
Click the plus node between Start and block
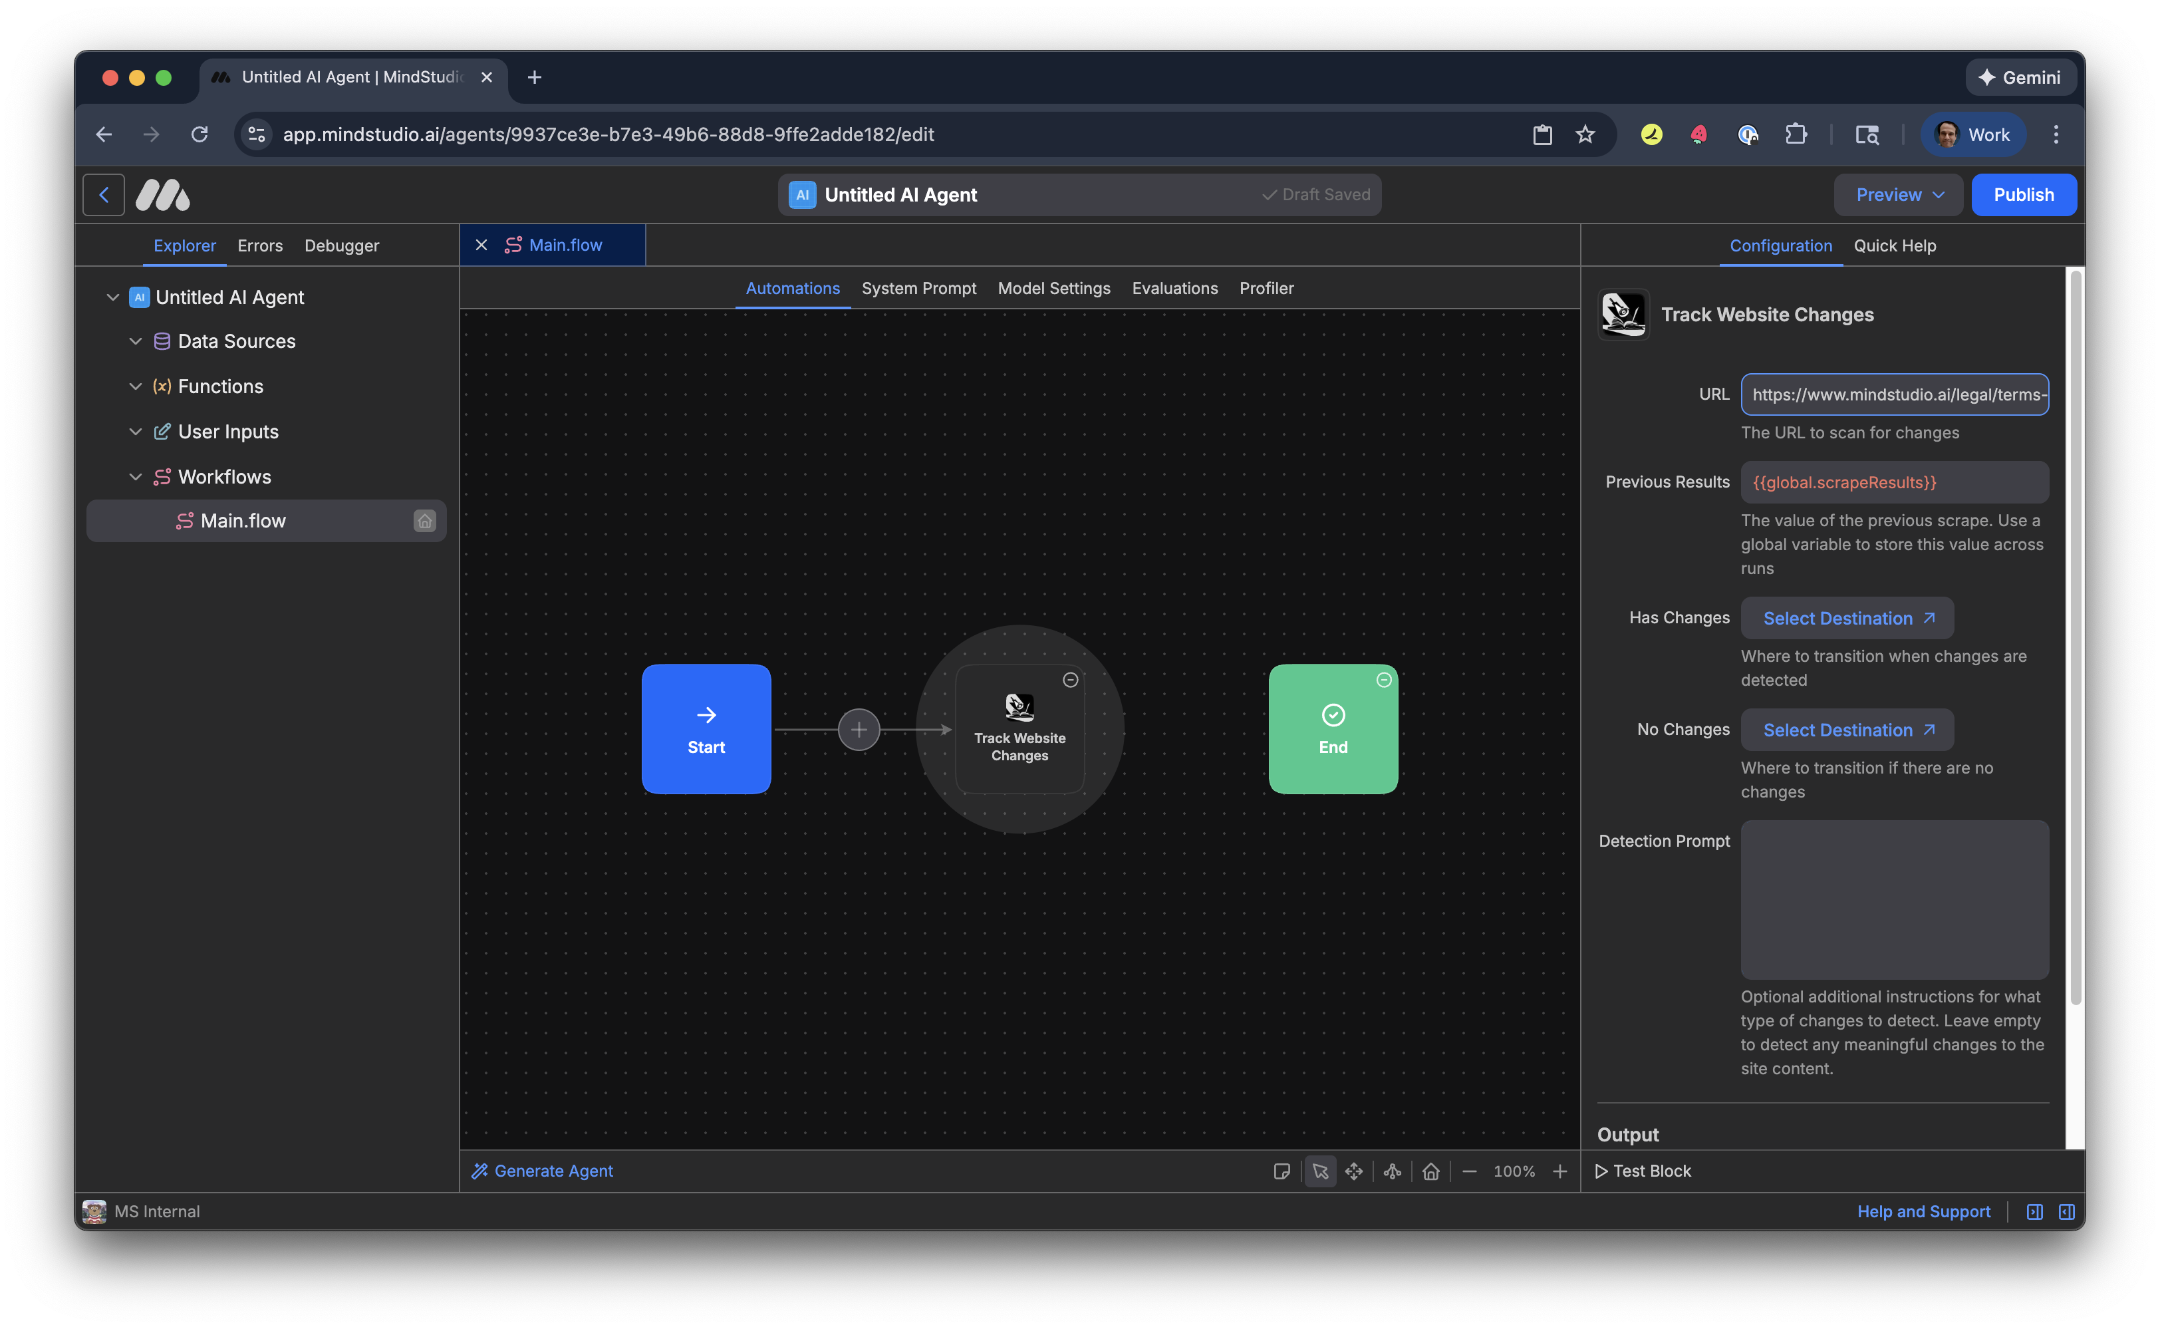click(x=859, y=730)
